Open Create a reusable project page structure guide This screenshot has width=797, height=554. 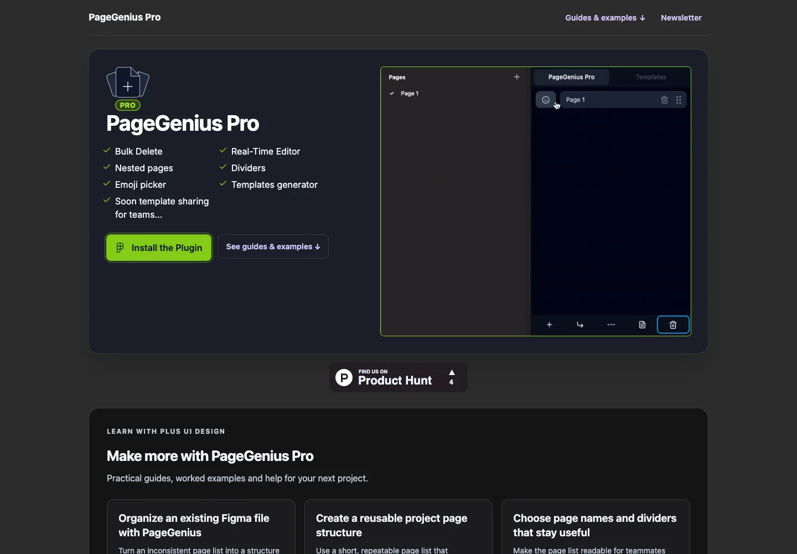point(398,526)
